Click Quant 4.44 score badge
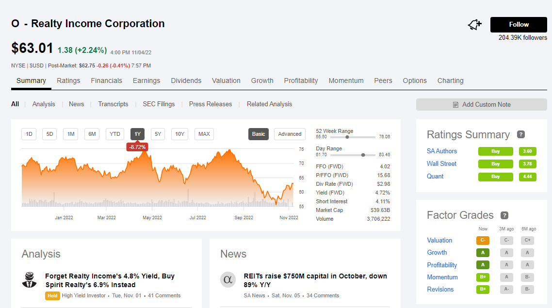The width and height of the screenshot is (552, 308). pos(527,177)
